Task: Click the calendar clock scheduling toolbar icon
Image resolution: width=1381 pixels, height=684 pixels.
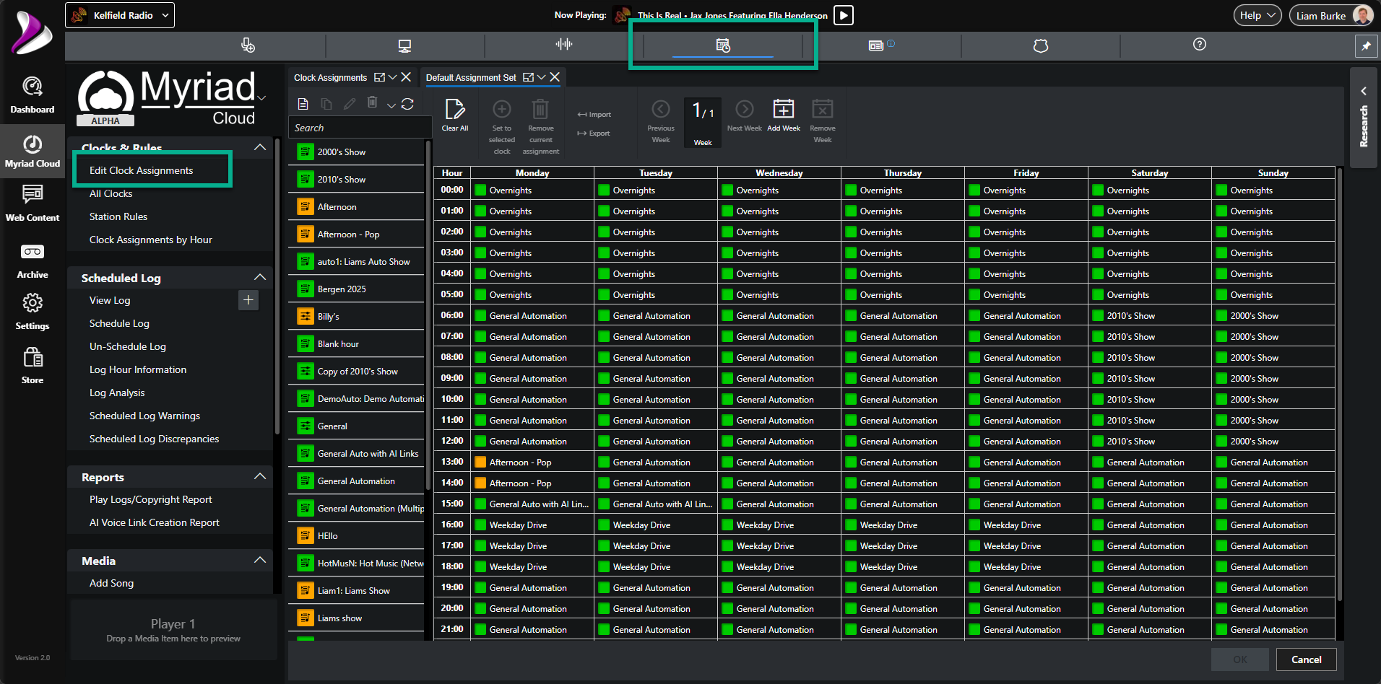Action: 723,45
